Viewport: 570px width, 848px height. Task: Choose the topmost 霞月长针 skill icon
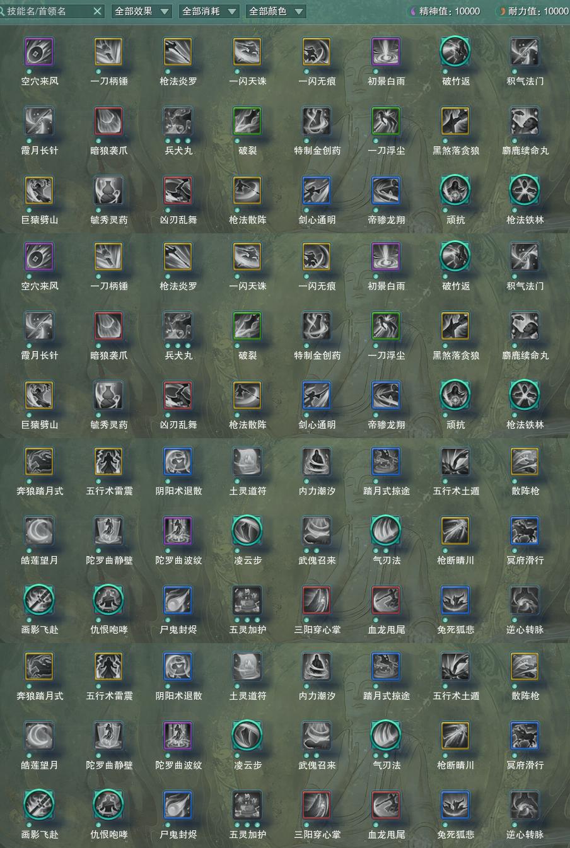(x=39, y=121)
